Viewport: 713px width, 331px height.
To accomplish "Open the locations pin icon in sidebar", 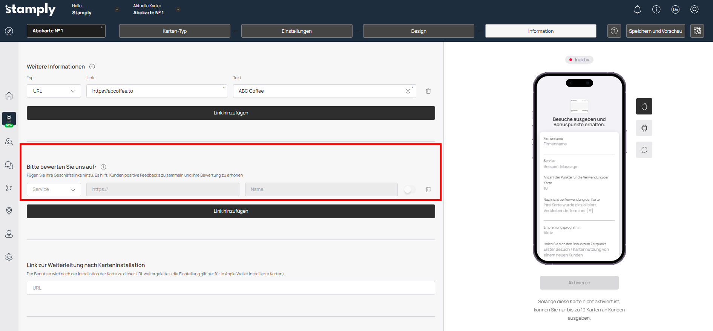I will click(9, 211).
